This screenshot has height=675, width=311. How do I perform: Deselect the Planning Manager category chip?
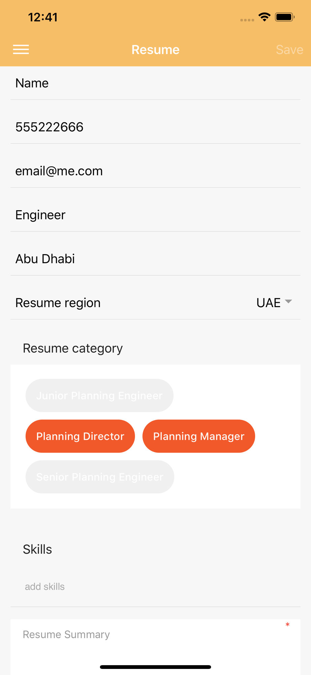tap(199, 436)
